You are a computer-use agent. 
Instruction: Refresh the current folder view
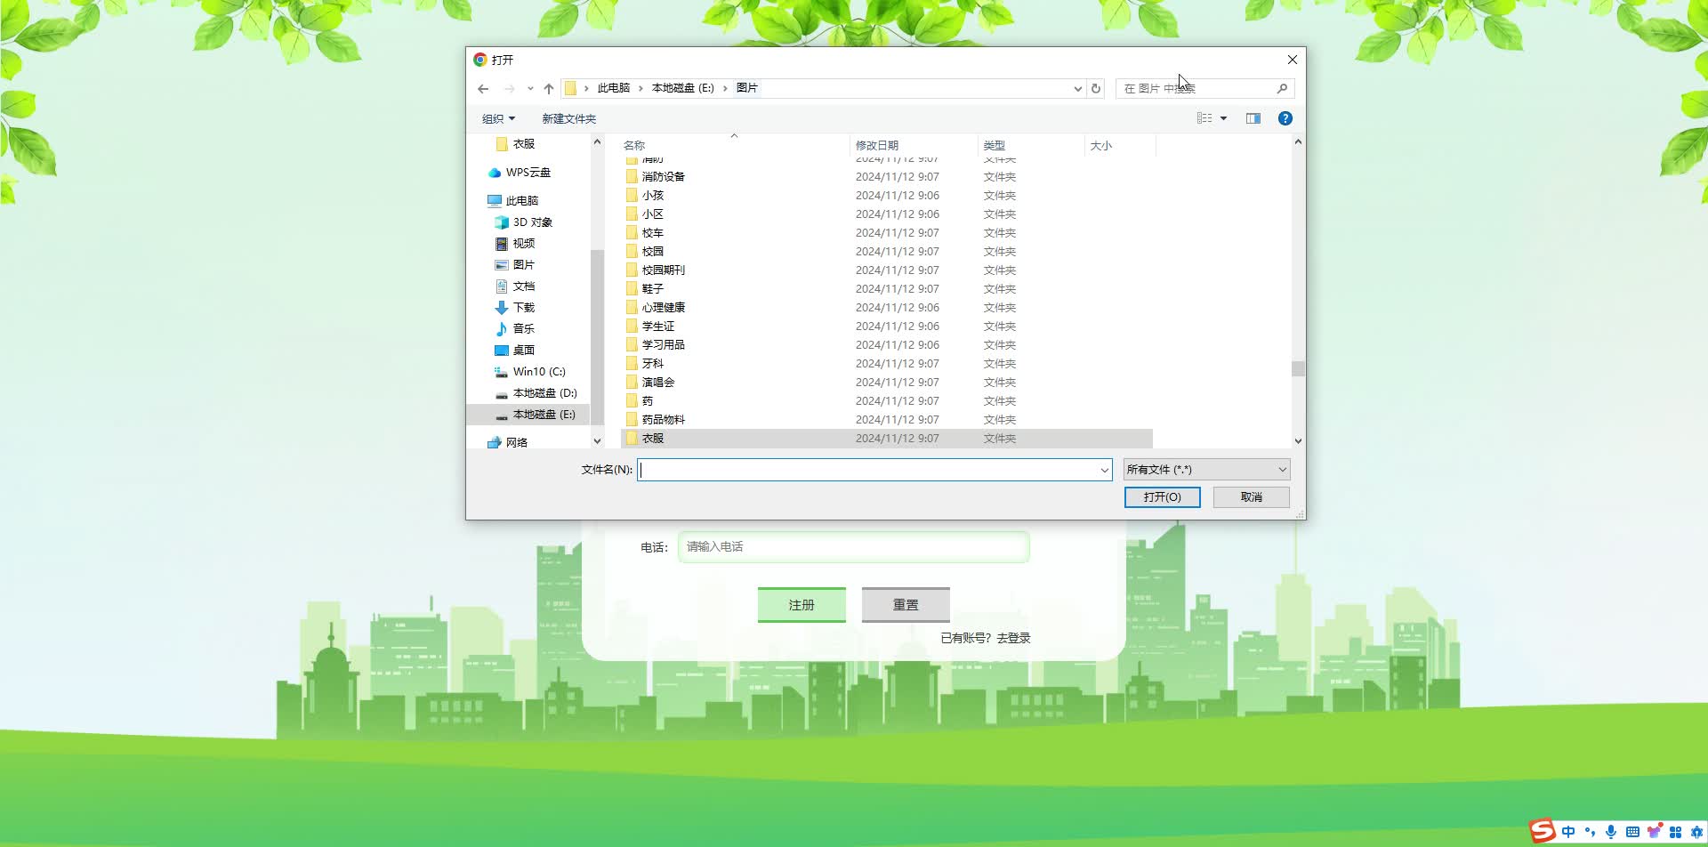coord(1096,89)
